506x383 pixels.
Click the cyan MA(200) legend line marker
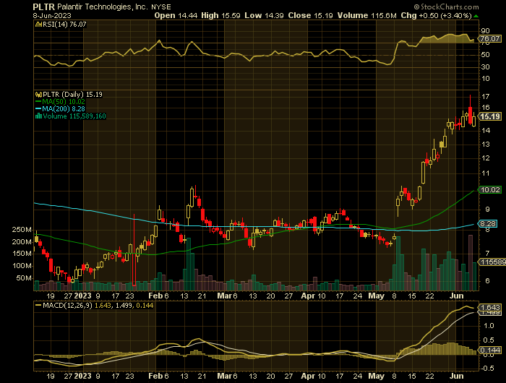point(37,109)
